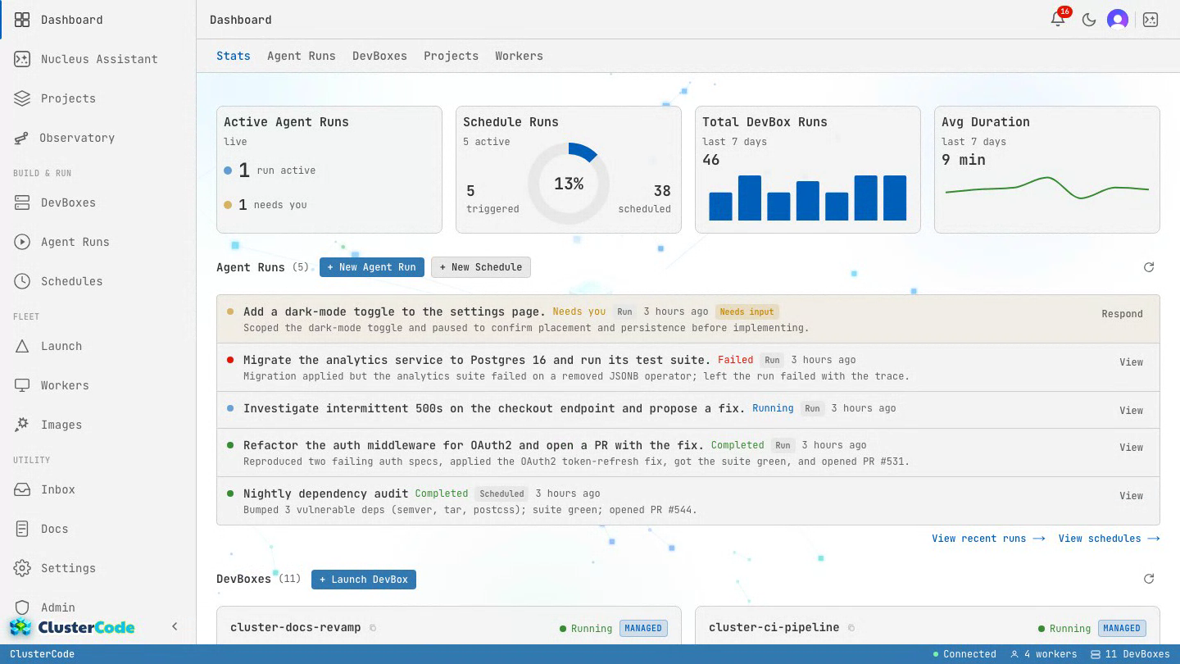
Task: Follow the View recent runs link
Action: point(988,539)
